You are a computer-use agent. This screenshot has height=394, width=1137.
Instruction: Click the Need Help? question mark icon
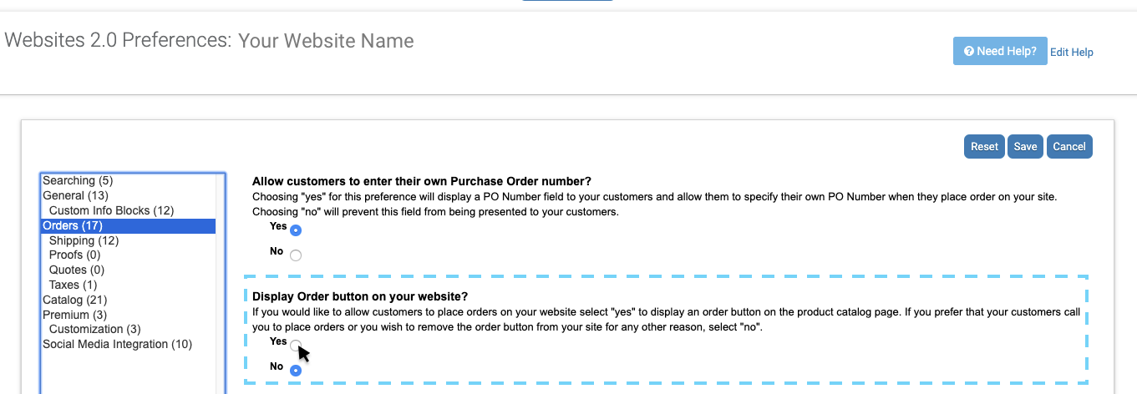pos(969,51)
